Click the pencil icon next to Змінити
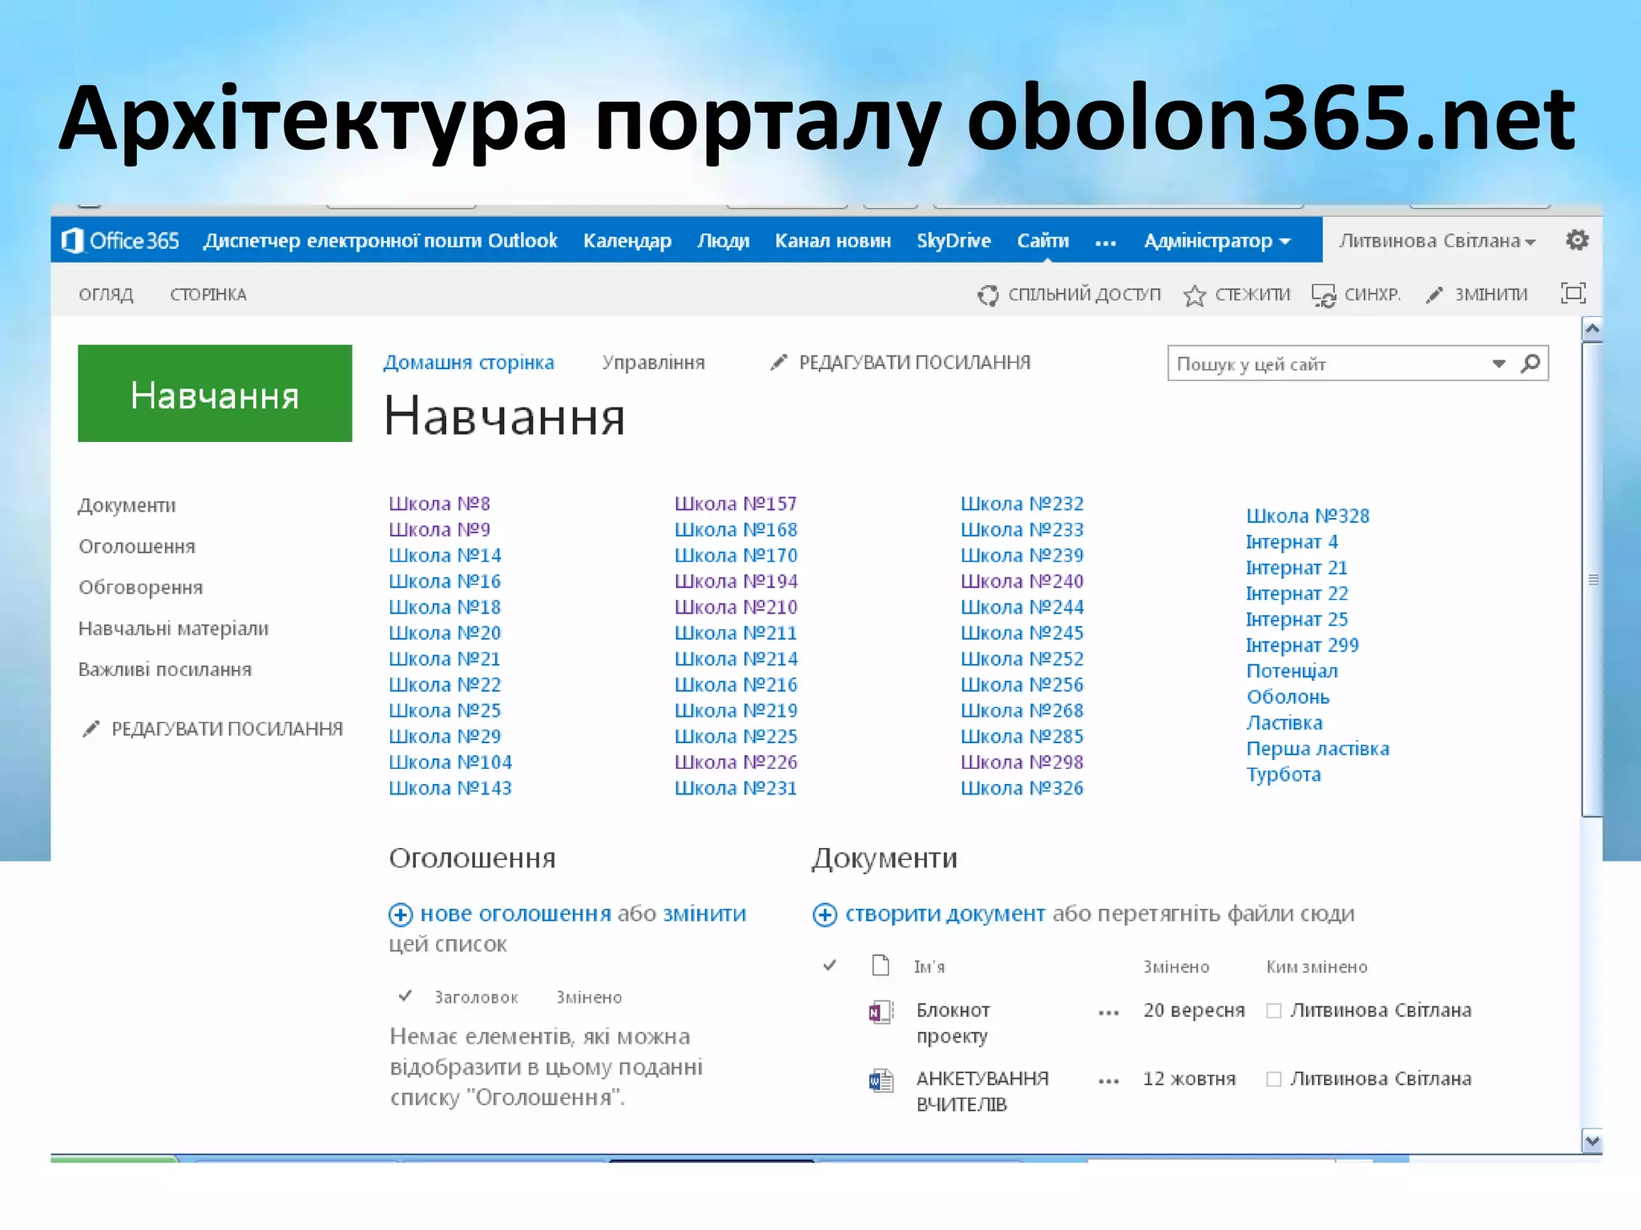 click(x=1434, y=295)
